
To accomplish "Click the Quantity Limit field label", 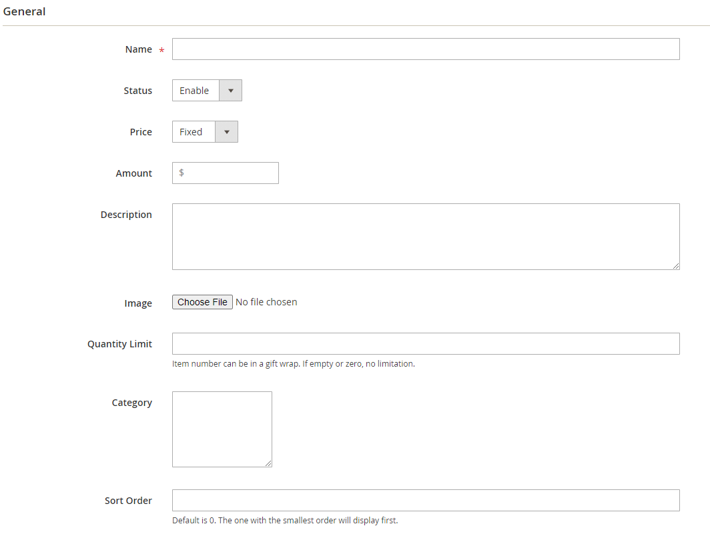I will pyautogui.click(x=119, y=344).
